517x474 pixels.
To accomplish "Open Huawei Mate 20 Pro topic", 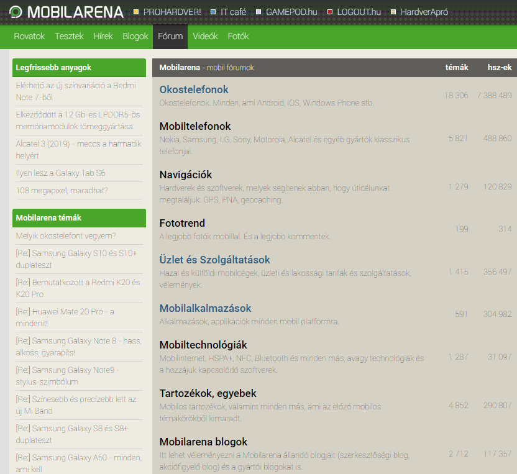I will (x=65, y=317).
